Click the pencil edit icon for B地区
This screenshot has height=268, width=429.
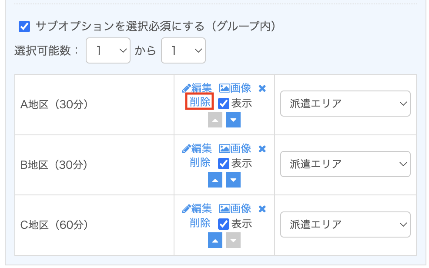187,149
